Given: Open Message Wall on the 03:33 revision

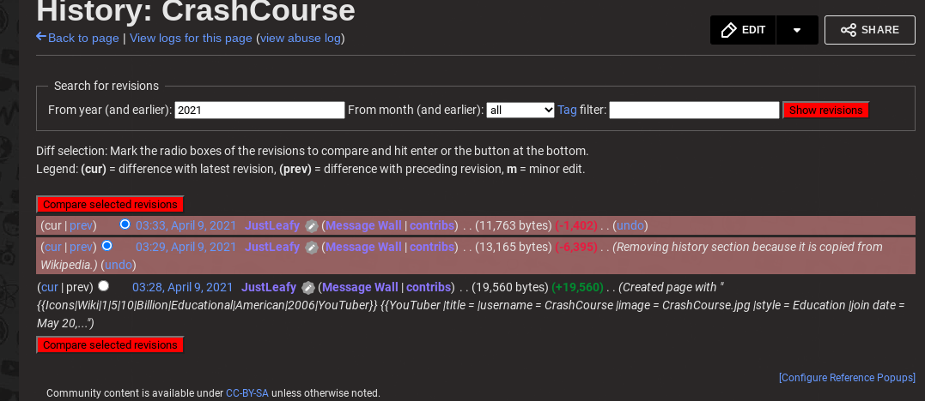Looking at the screenshot, I should tap(363, 225).
